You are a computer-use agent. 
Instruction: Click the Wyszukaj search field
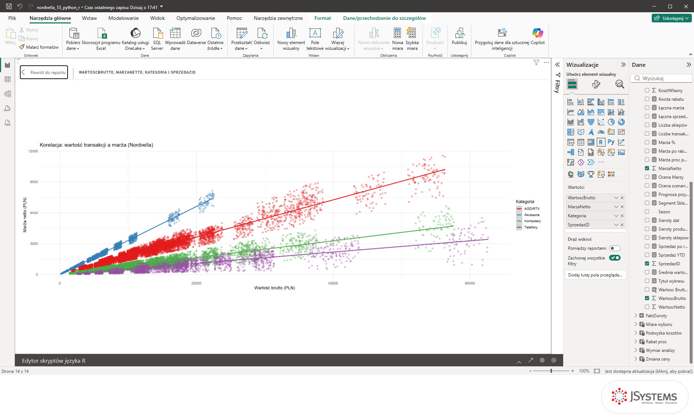[662, 78]
